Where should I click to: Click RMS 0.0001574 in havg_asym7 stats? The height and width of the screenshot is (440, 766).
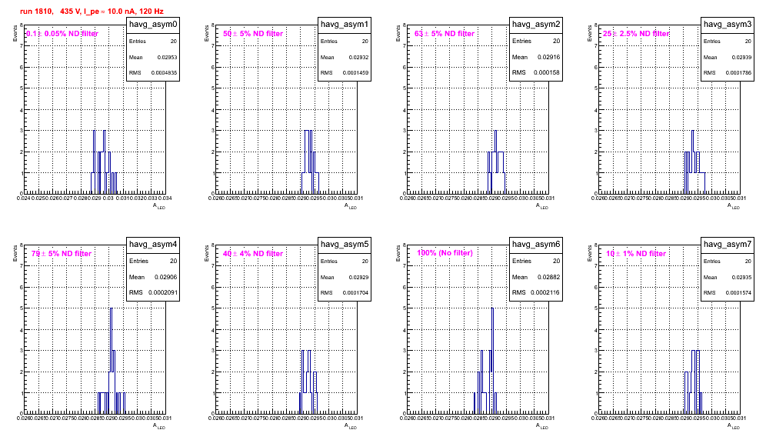tap(728, 293)
